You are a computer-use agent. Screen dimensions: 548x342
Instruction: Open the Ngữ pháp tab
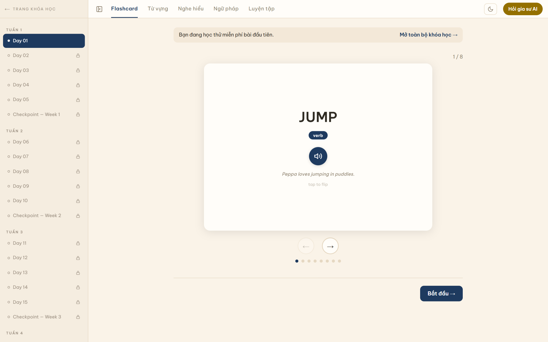(226, 9)
